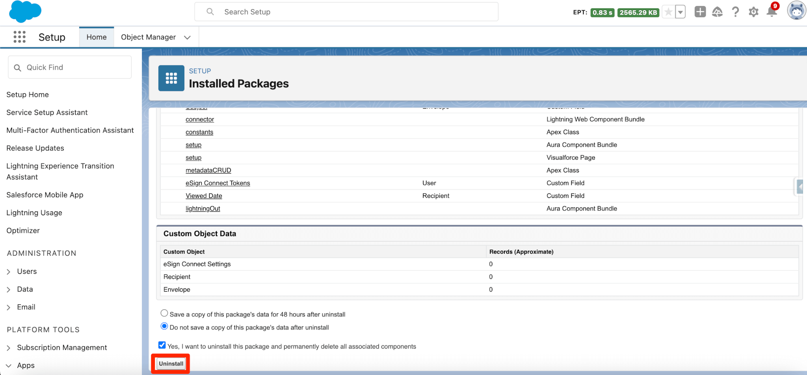
Task: Select Do not save a copy option
Action: click(x=164, y=326)
